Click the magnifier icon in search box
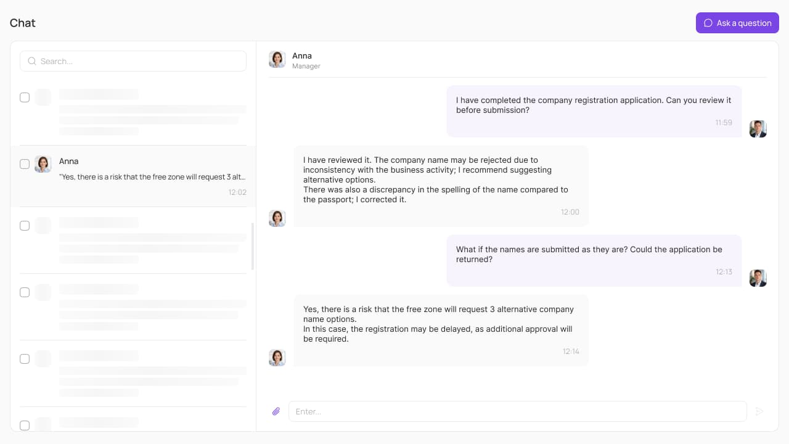 click(x=32, y=61)
